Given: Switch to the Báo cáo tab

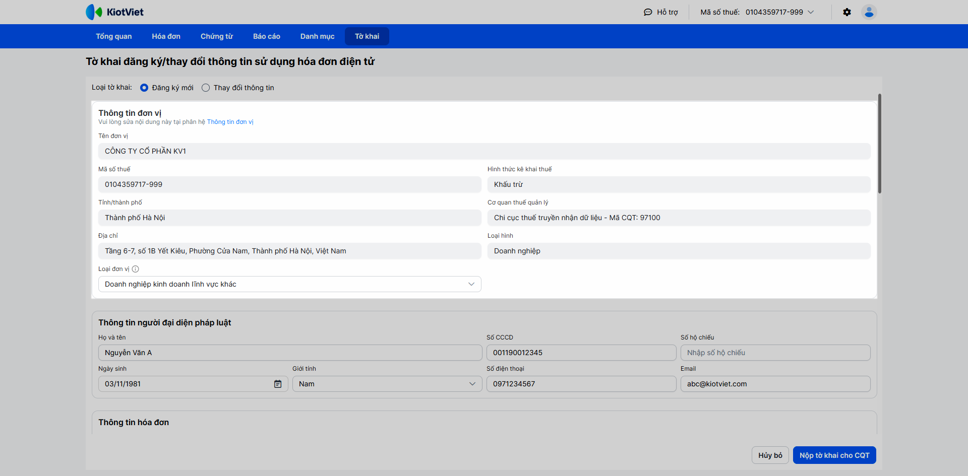Looking at the screenshot, I should (x=267, y=36).
